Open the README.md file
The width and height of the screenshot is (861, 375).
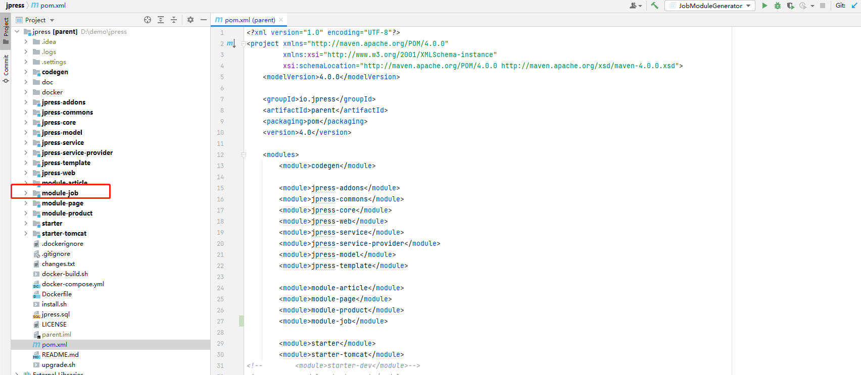click(x=60, y=355)
